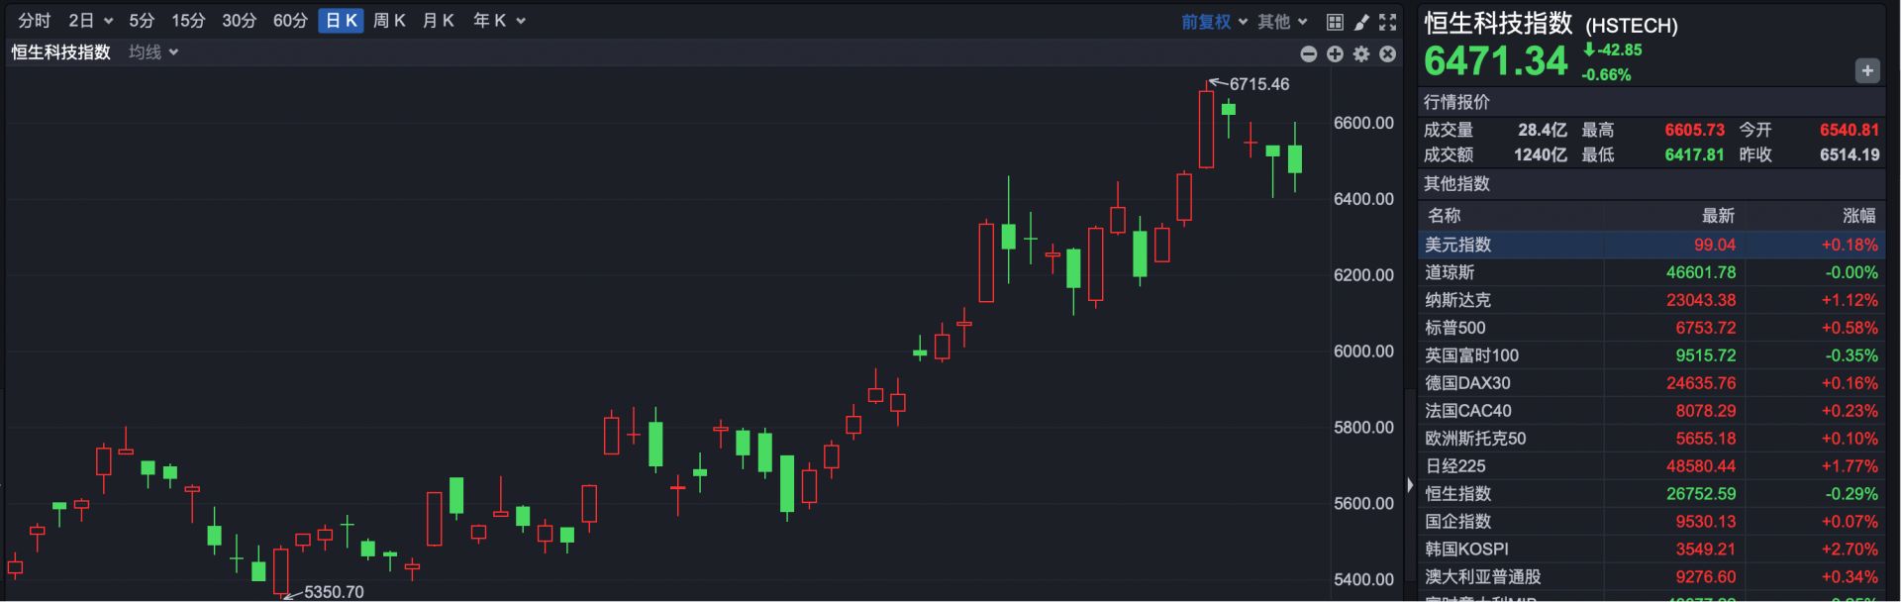Close the chart panel with X icon
The image size is (1901, 602).
[x=1388, y=54]
